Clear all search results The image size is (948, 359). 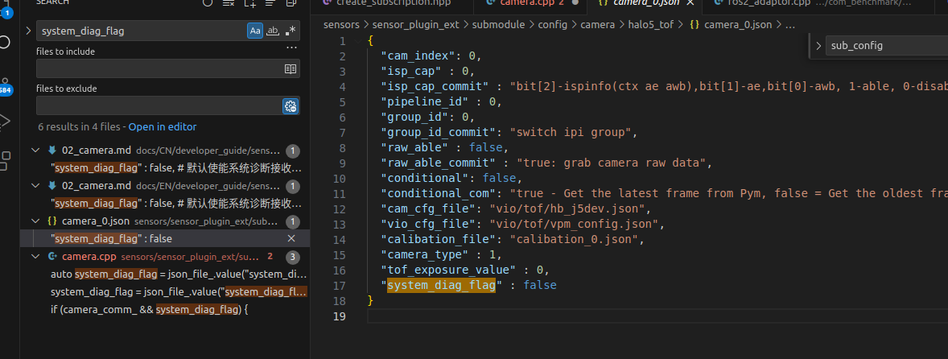pos(229,3)
